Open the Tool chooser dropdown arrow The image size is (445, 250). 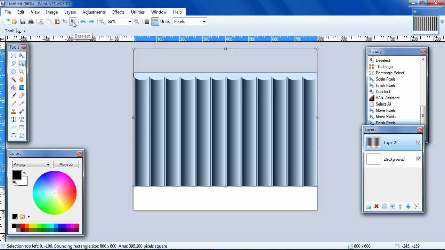click(x=24, y=31)
